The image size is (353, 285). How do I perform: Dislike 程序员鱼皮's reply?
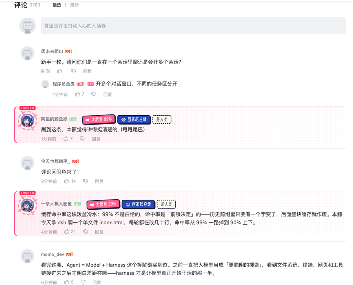click(x=94, y=94)
